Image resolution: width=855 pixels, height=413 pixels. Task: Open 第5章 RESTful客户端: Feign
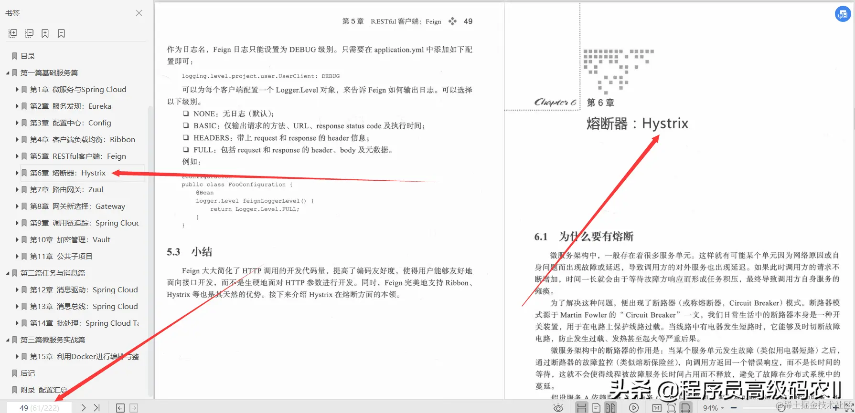pyautogui.click(x=78, y=156)
